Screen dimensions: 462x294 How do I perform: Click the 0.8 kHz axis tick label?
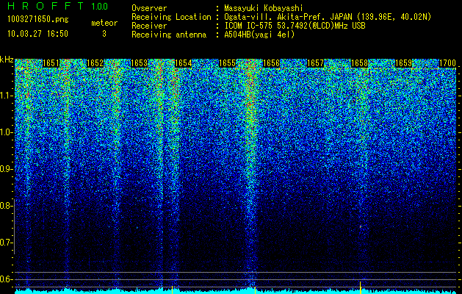[x=7, y=206]
